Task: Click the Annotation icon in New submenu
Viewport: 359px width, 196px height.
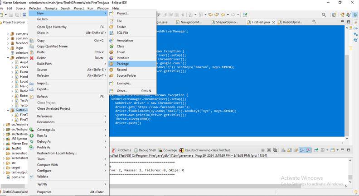Action: [111, 40]
